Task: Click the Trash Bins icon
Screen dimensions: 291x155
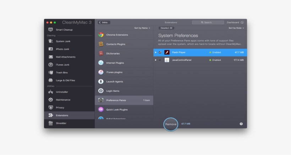Action: coord(50,73)
